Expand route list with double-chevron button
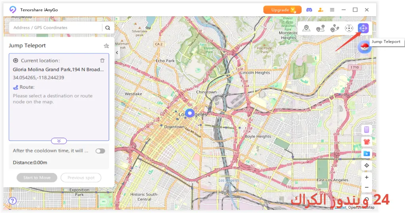Screen dimensions: 405x213 click(x=59, y=141)
